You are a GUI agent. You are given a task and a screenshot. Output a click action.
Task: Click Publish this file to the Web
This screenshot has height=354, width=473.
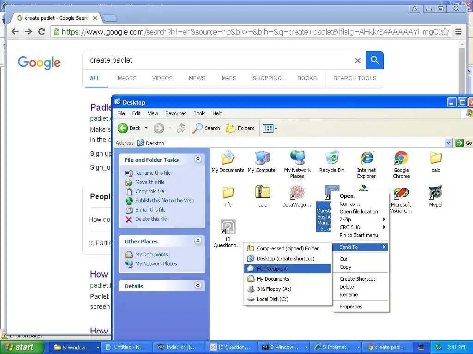pyautogui.click(x=165, y=201)
